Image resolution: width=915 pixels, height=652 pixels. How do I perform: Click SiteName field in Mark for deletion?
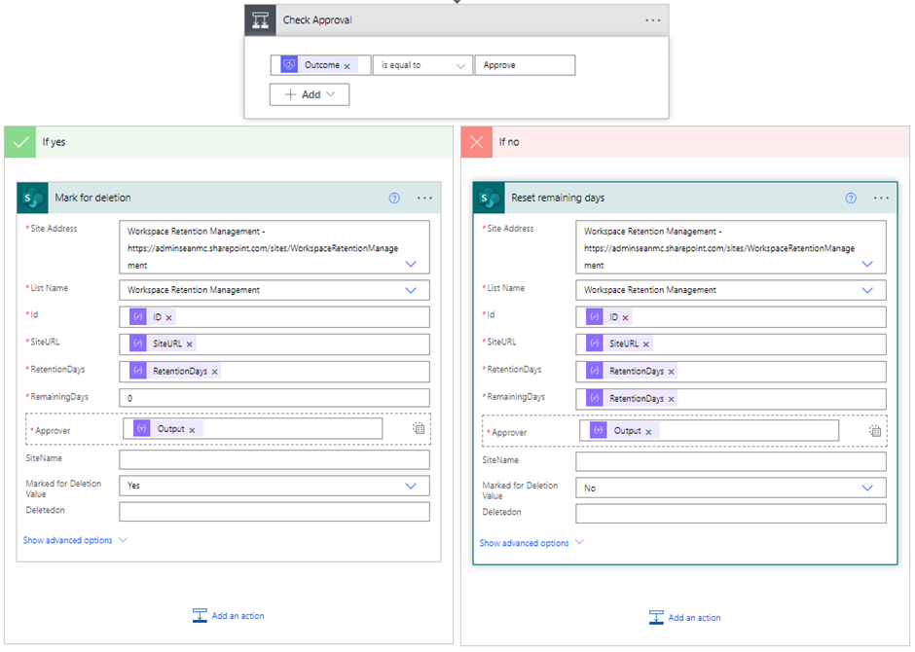(x=274, y=459)
